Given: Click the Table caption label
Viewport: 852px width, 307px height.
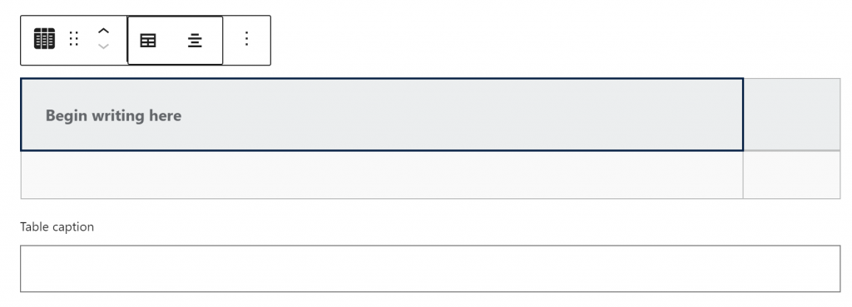Looking at the screenshot, I should tap(57, 227).
